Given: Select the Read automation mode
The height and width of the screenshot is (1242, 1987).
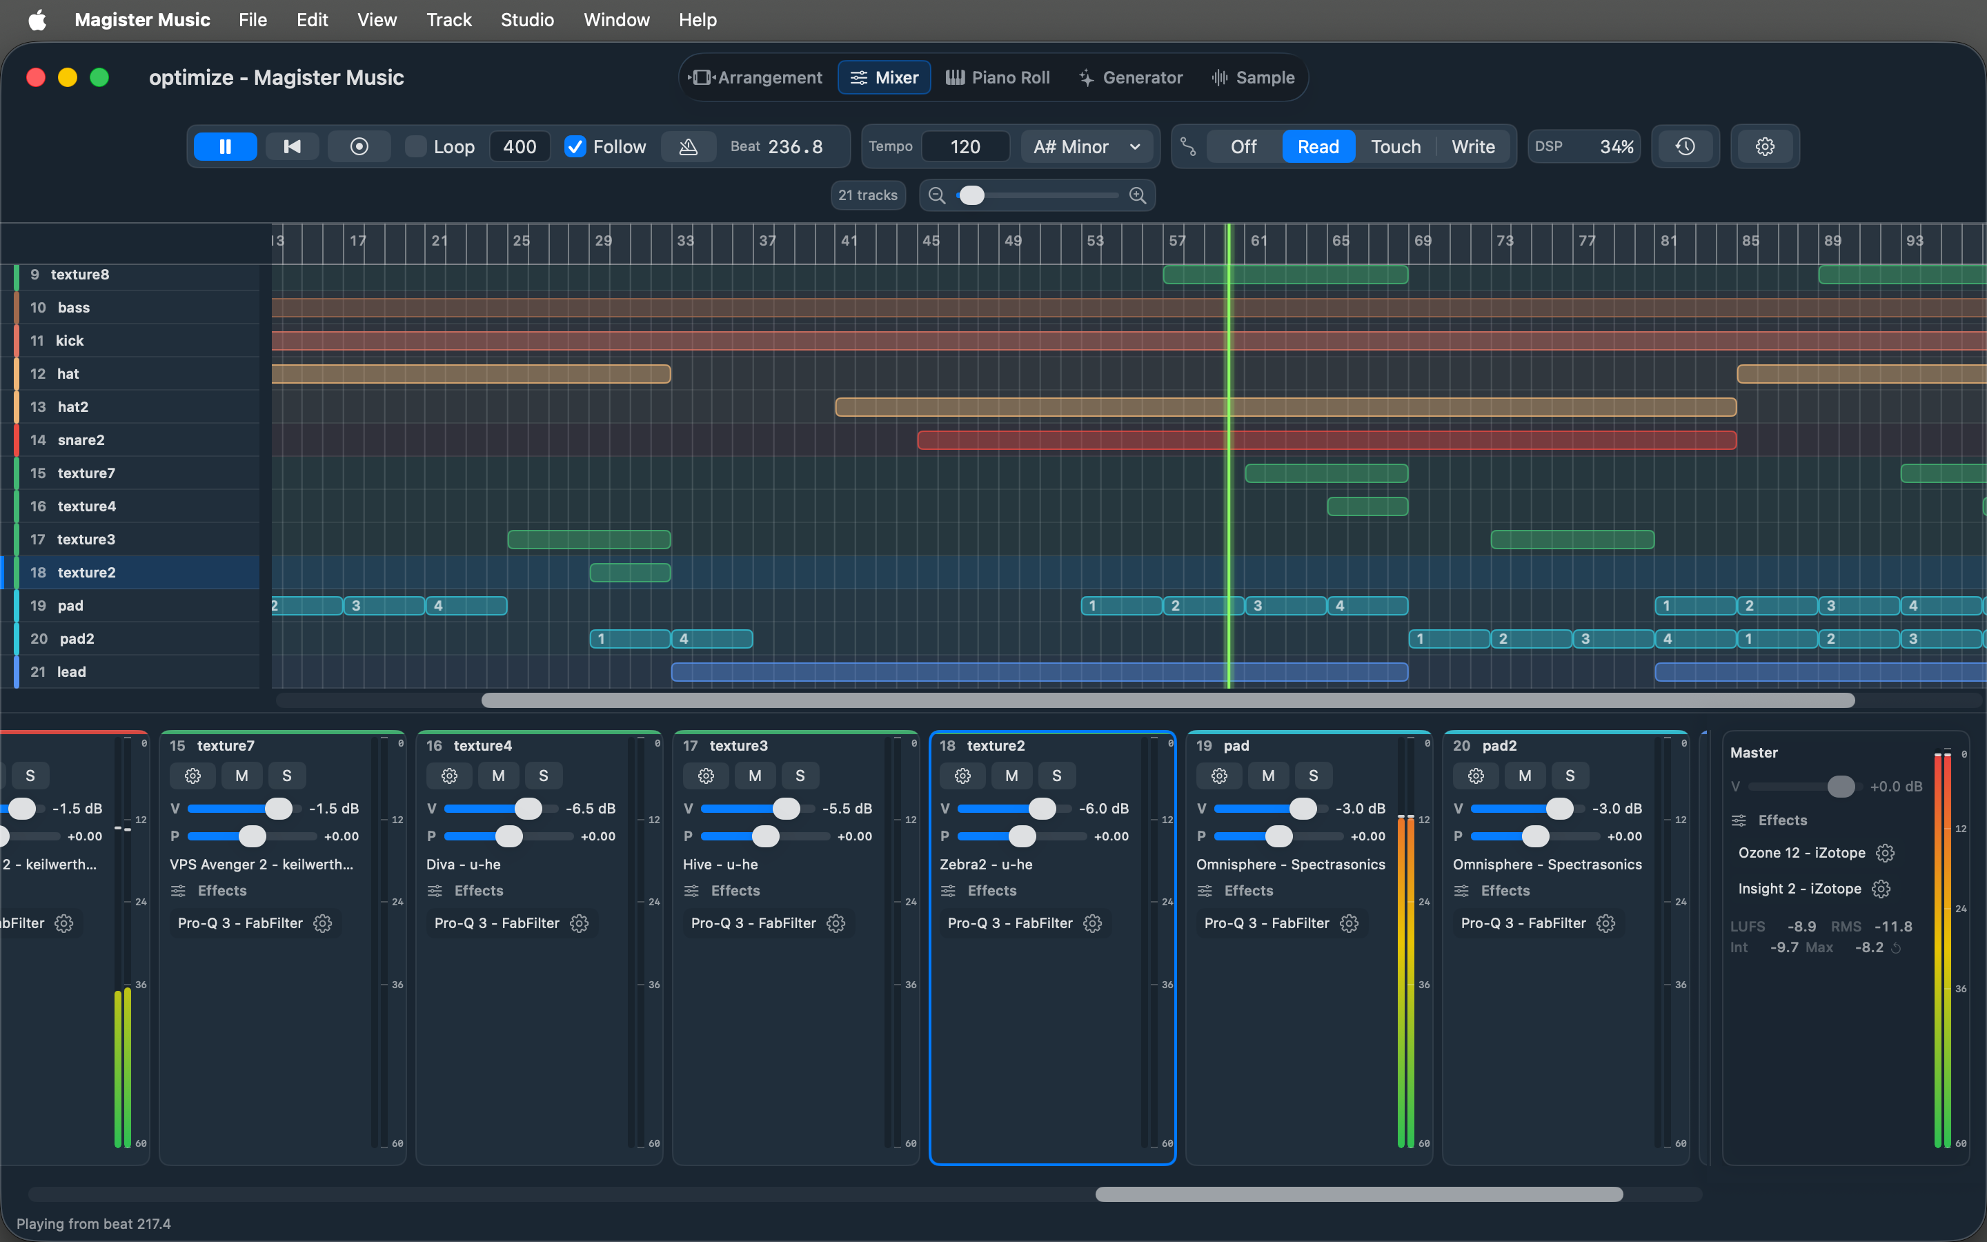Looking at the screenshot, I should click(x=1318, y=146).
